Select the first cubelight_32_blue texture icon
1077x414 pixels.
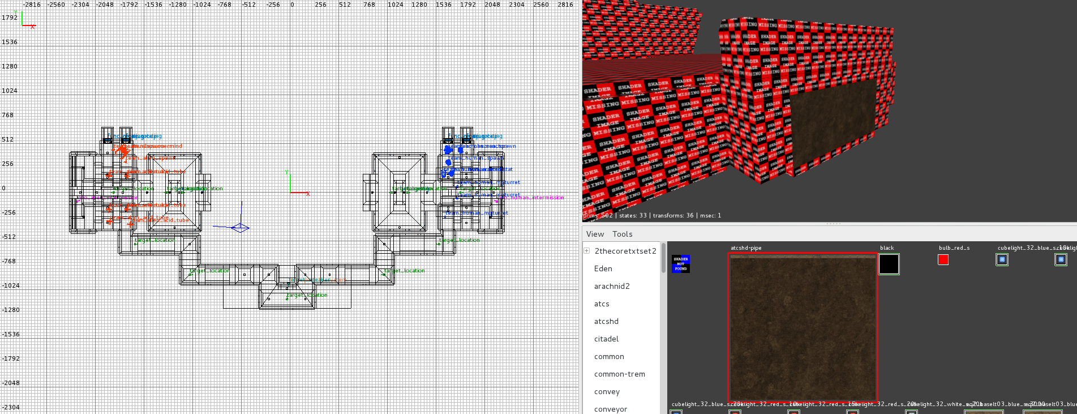[x=1002, y=259]
